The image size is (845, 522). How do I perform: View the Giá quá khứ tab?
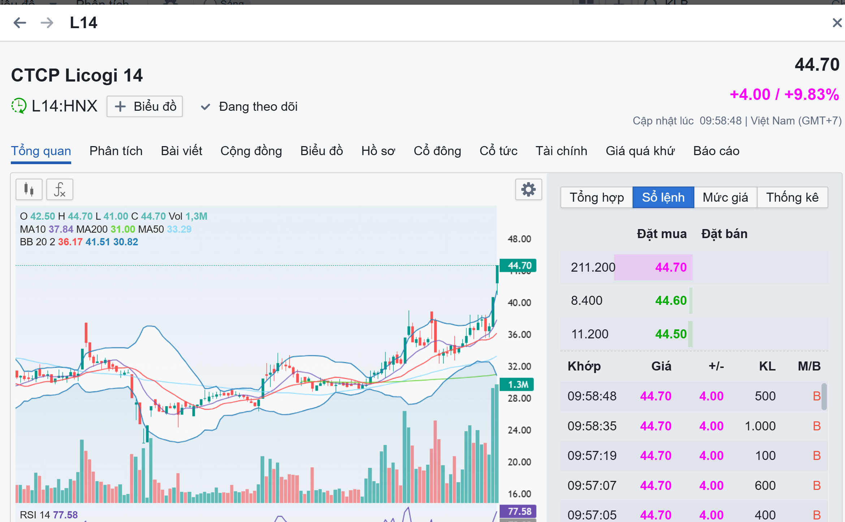click(x=640, y=151)
